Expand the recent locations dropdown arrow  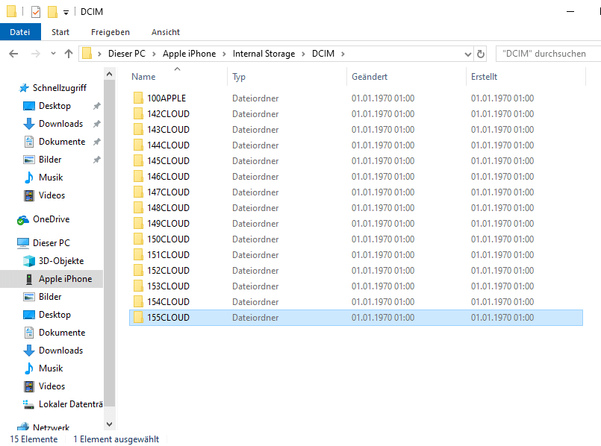pos(53,54)
